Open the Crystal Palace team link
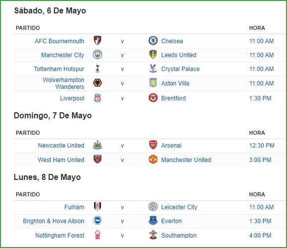The height and width of the screenshot is (248, 287). [x=180, y=69]
